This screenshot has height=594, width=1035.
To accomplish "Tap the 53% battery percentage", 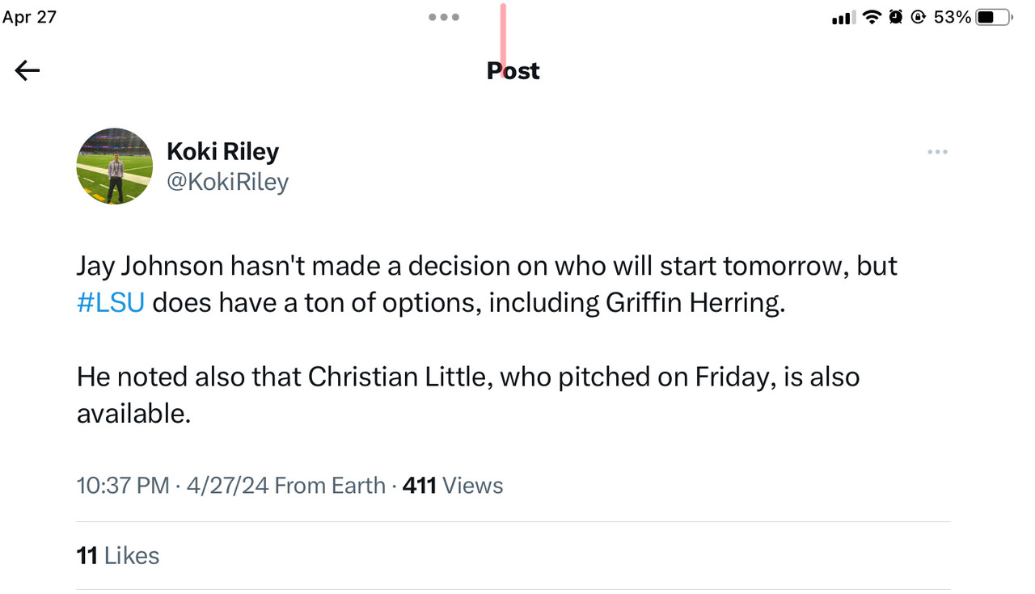I will pos(952,17).
